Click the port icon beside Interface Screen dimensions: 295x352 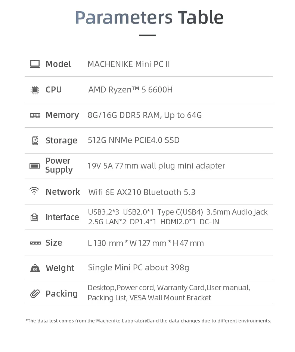(34, 217)
